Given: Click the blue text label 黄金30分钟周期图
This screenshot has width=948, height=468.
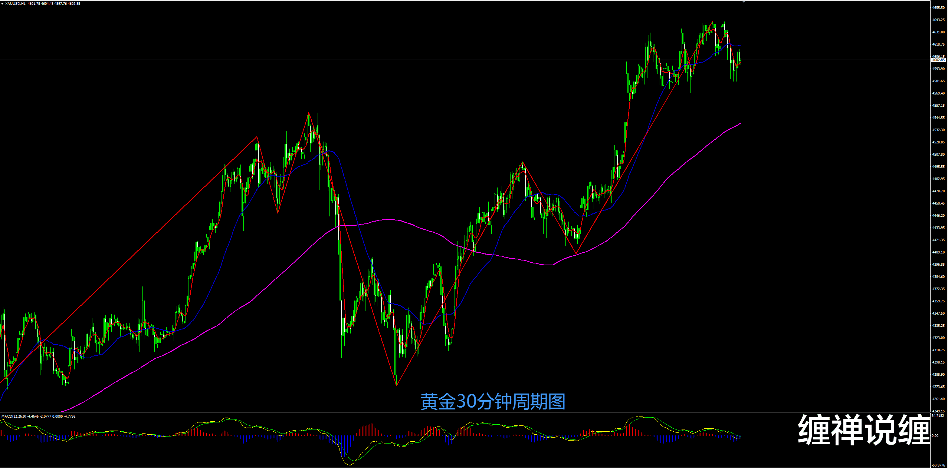Looking at the screenshot, I should click(492, 402).
